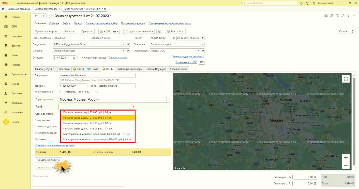359x189 pixels.
Task: Open the Передаем в СДЭК state dropdown
Action: (128, 38)
